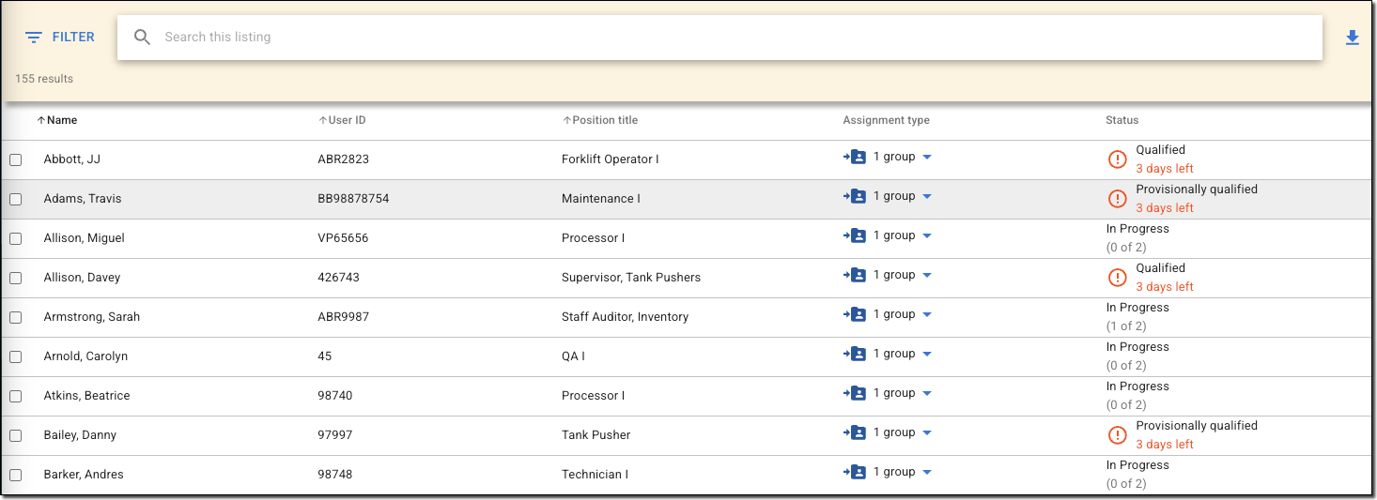Check the box next to Barker, Andres
This screenshot has height=500, width=1377.
click(x=16, y=476)
